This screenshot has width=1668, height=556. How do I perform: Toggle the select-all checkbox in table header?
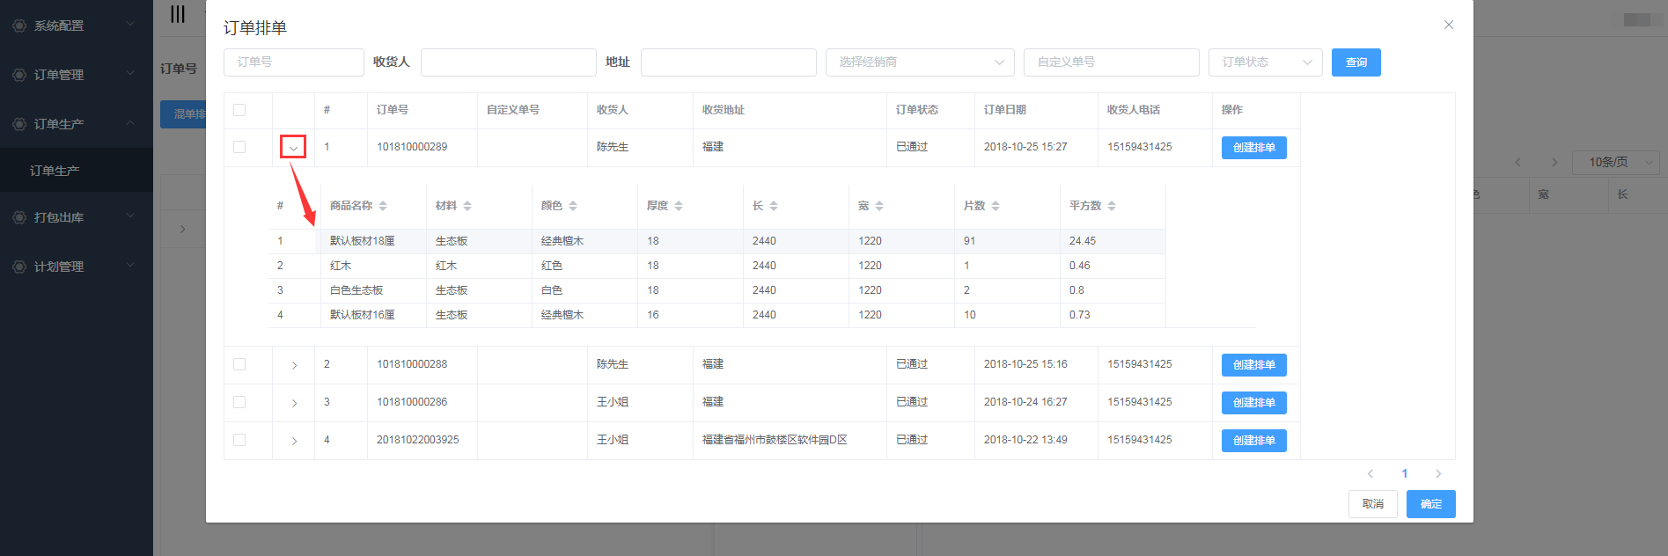tap(239, 110)
